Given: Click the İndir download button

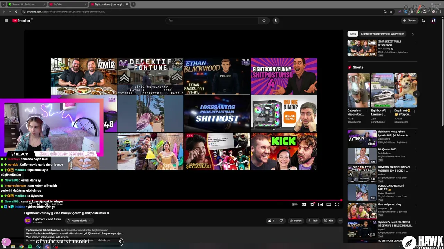Looking at the screenshot, I should 313,221.
